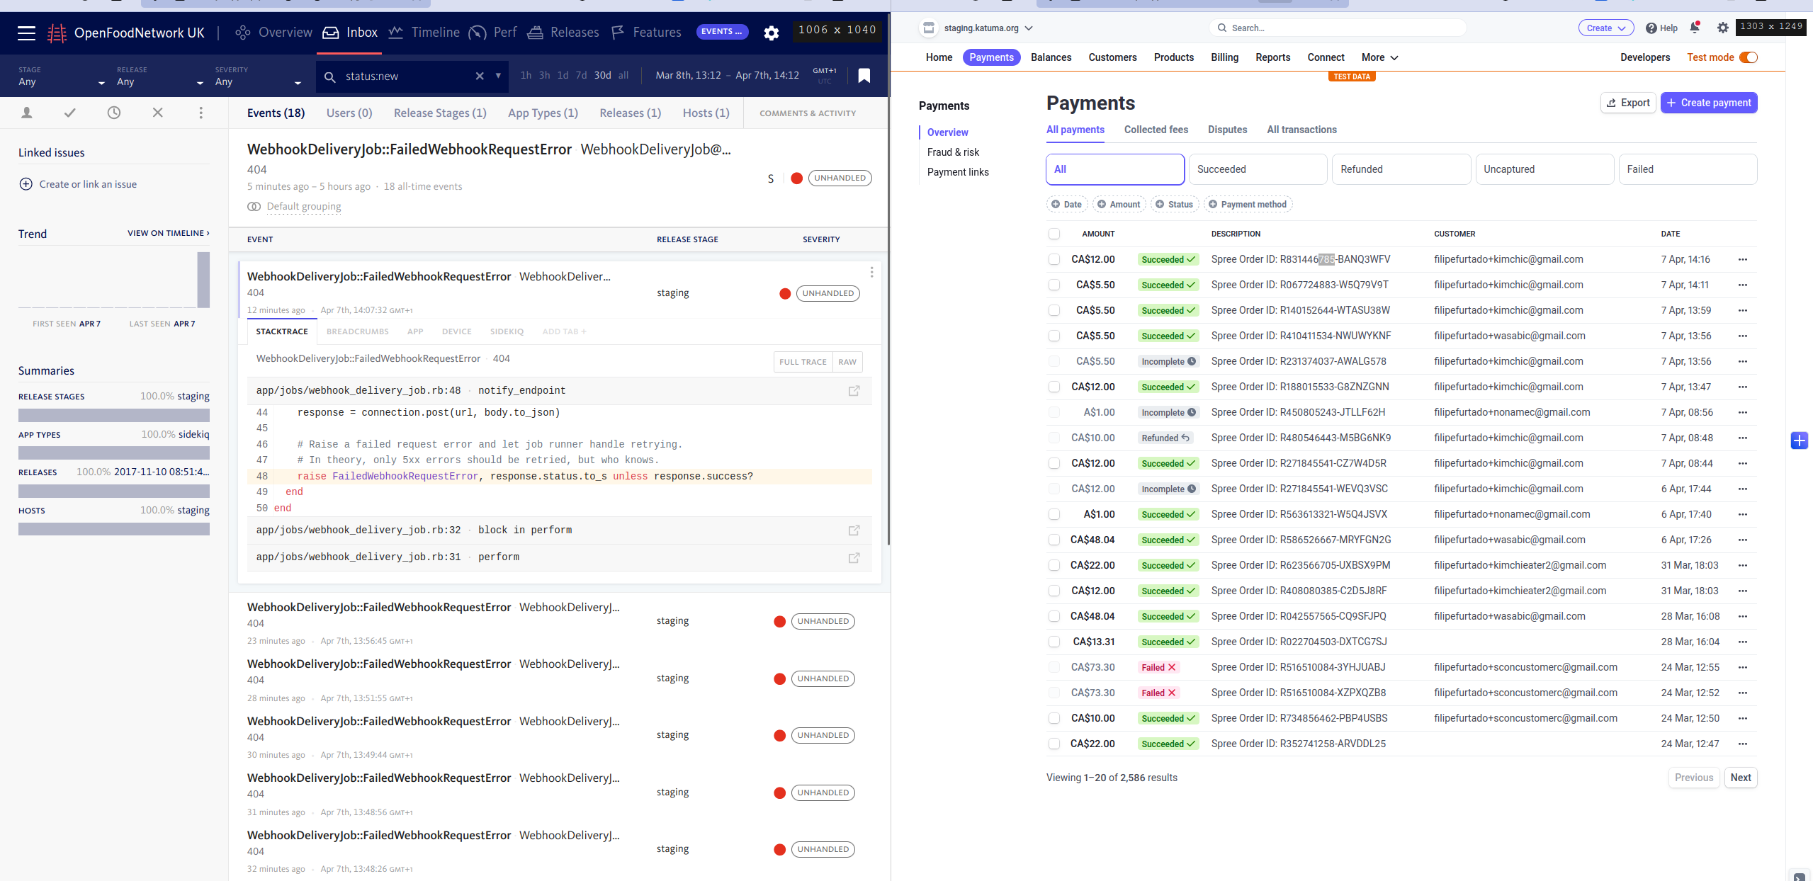Click Next to view more payments
Image resolution: width=1813 pixels, height=881 pixels.
(1741, 777)
